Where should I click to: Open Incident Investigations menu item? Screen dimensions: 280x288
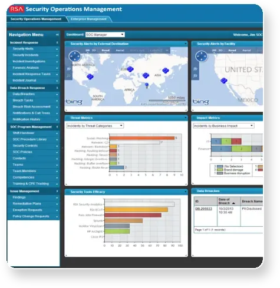click(29, 61)
